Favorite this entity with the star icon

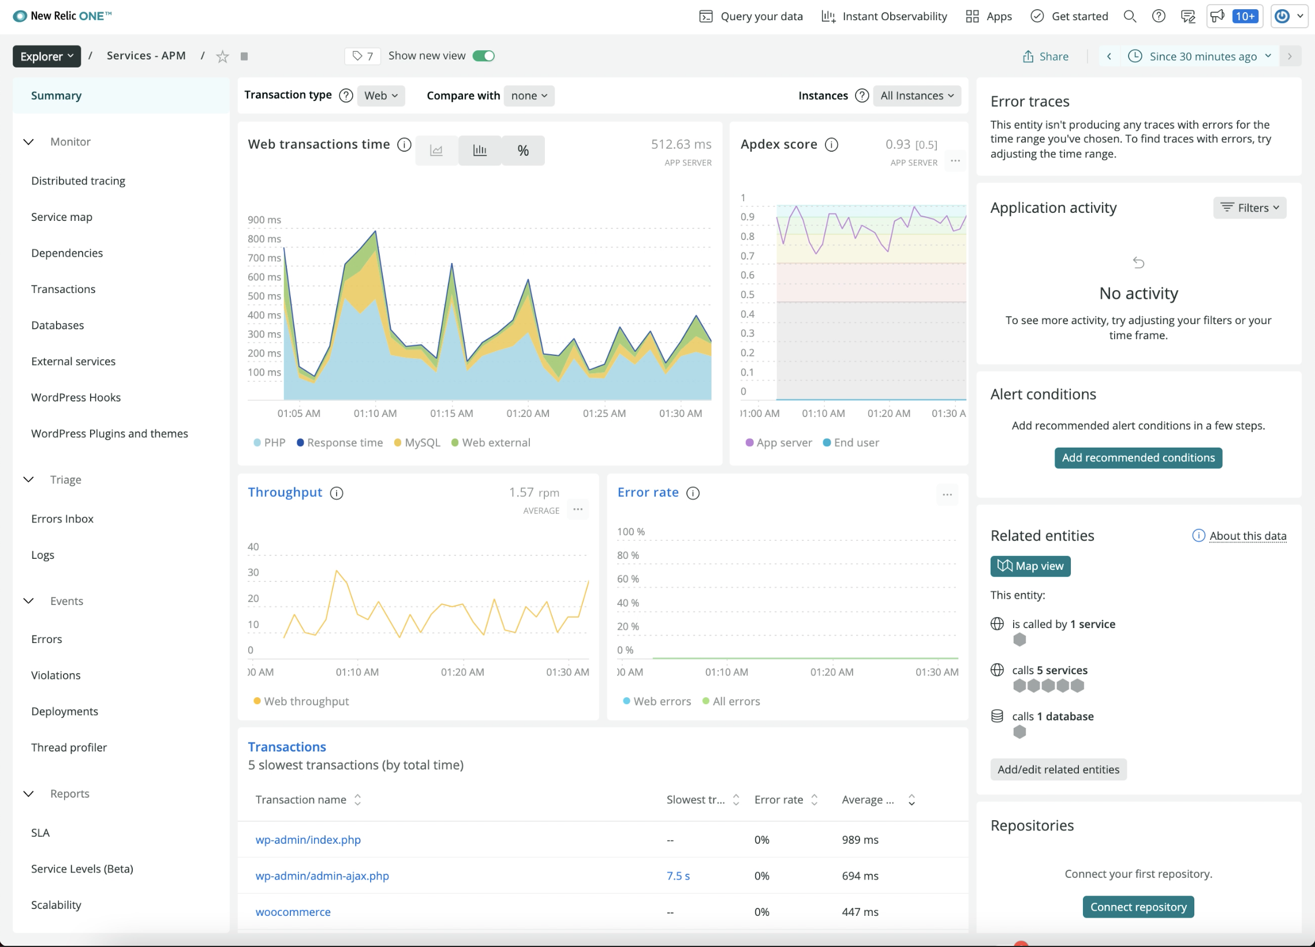tap(222, 56)
